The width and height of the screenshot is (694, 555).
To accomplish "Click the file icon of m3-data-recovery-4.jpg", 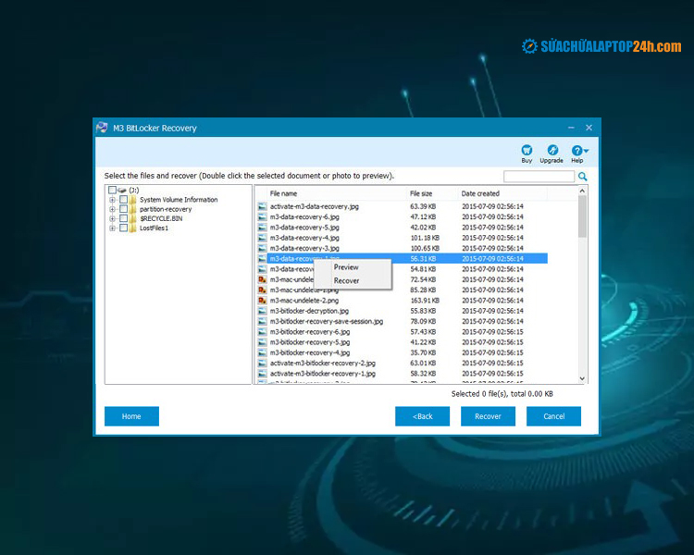I will [263, 238].
